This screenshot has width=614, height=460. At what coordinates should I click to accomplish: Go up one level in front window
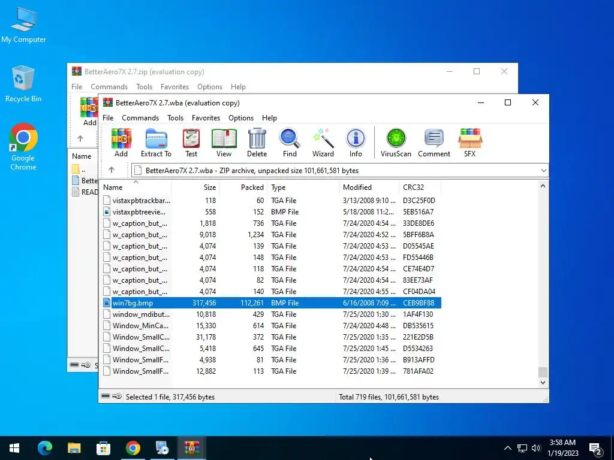[112, 170]
